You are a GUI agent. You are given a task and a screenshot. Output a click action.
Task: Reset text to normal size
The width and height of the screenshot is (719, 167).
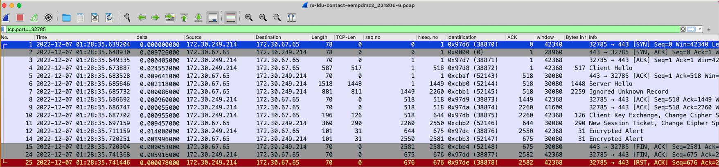click(x=277, y=18)
